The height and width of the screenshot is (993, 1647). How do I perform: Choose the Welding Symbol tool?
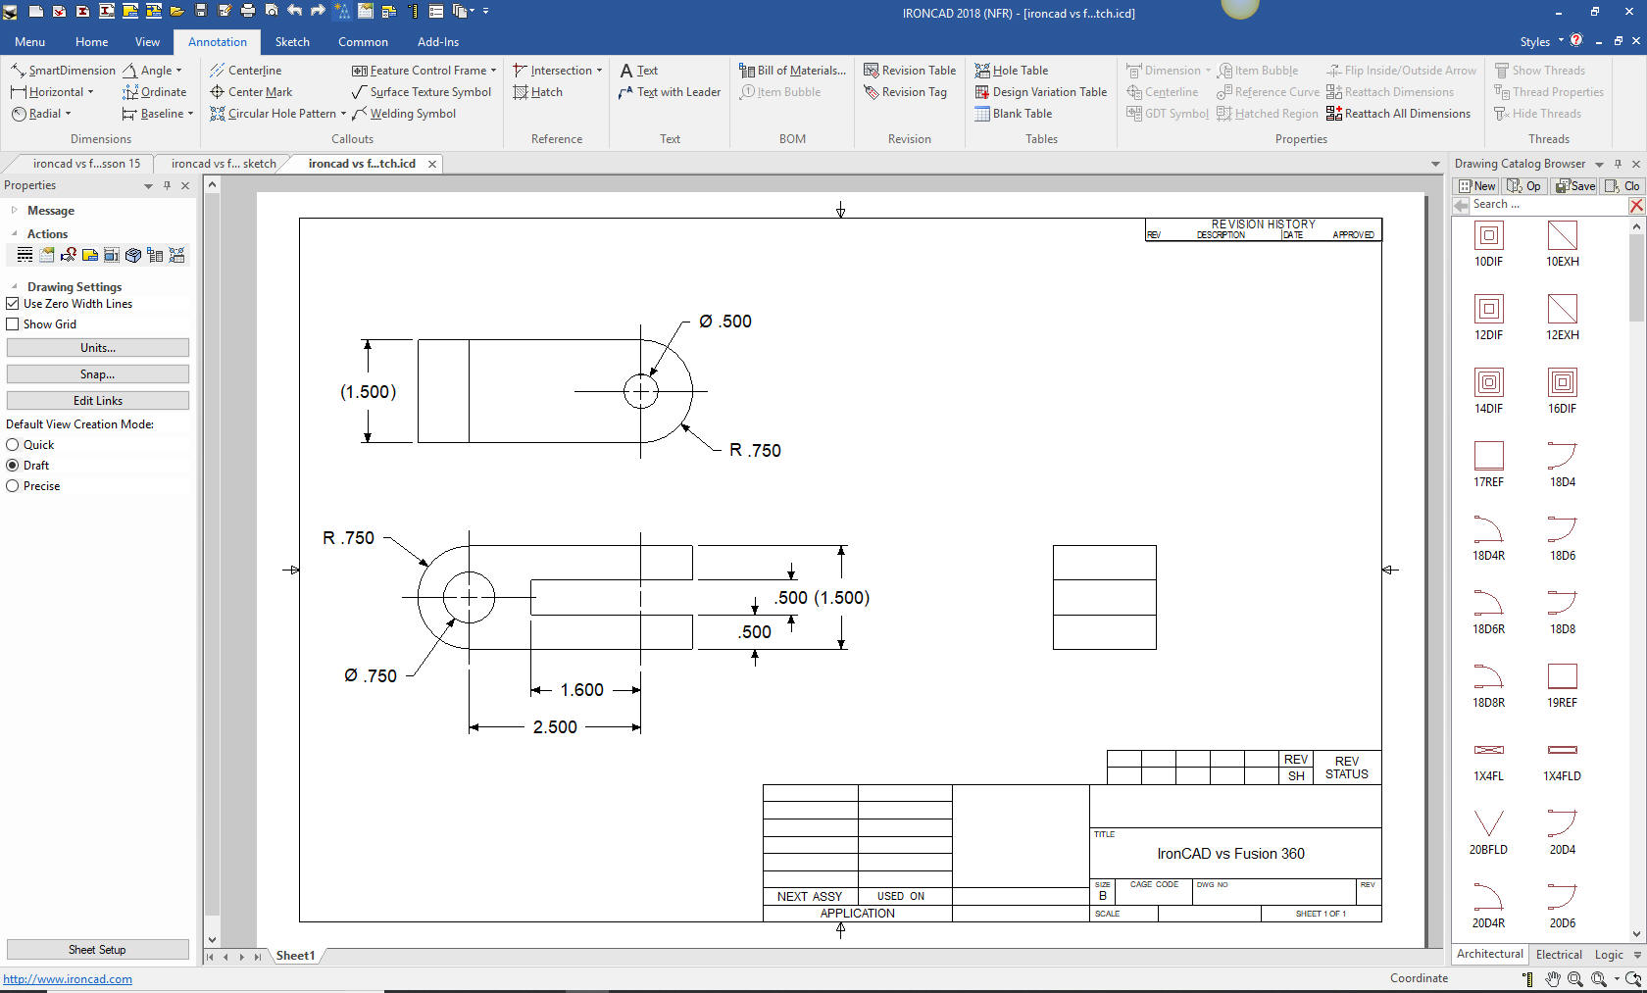(x=404, y=114)
